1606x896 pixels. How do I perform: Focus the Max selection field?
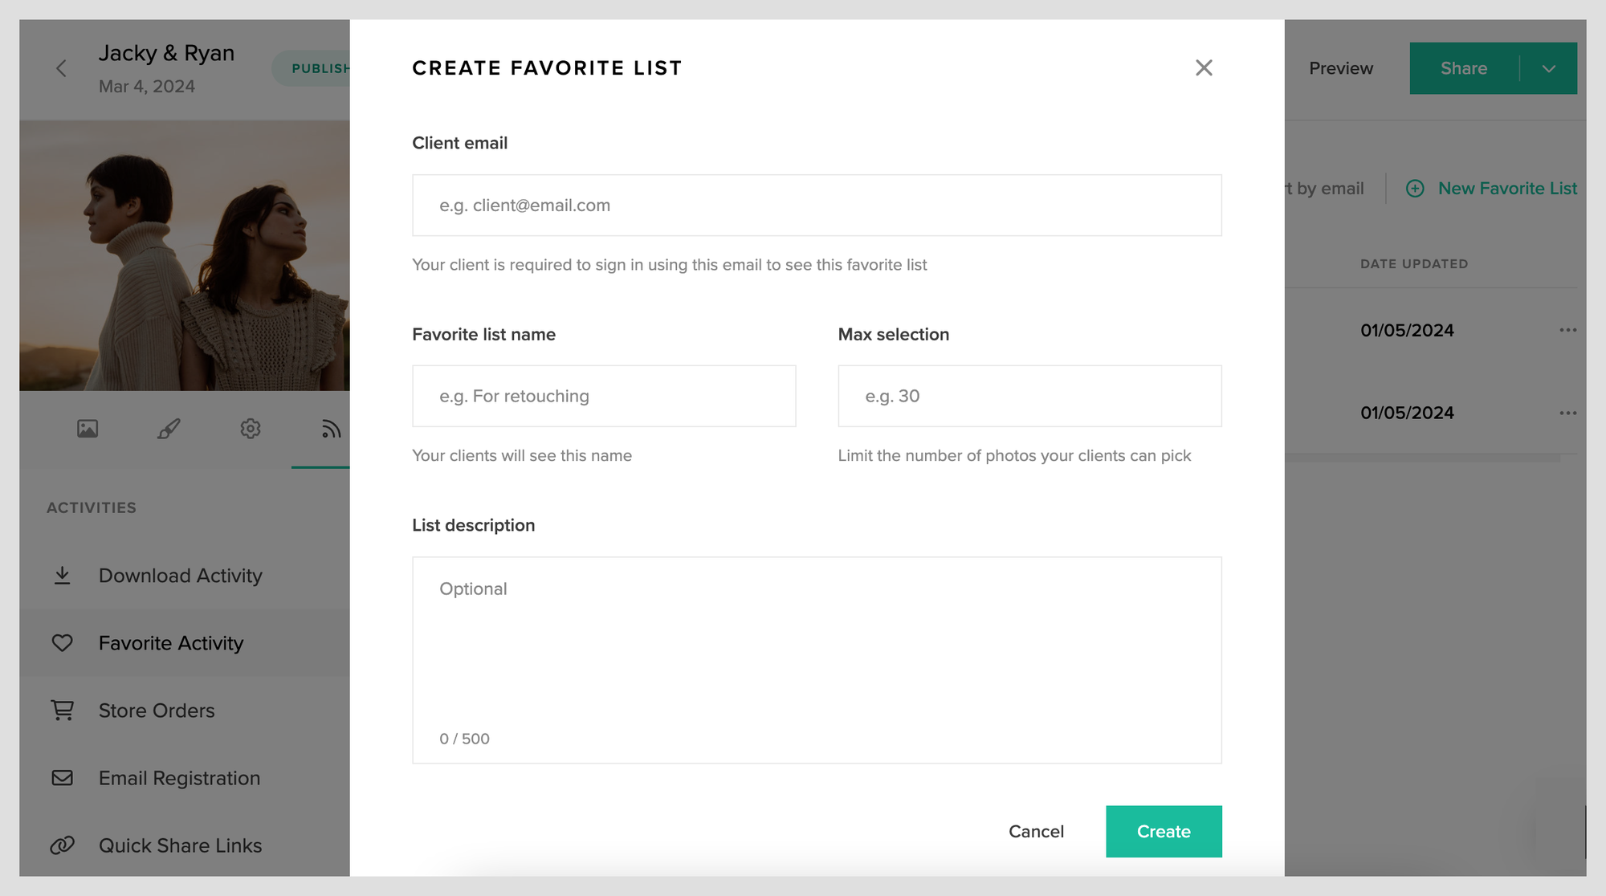[1029, 397]
